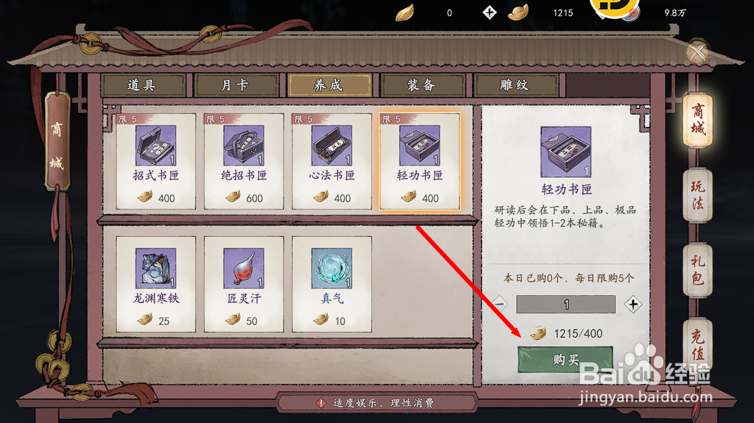Open the 充值 side lantern menu
The height and width of the screenshot is (423, 754).
click(x=697, y=344)
